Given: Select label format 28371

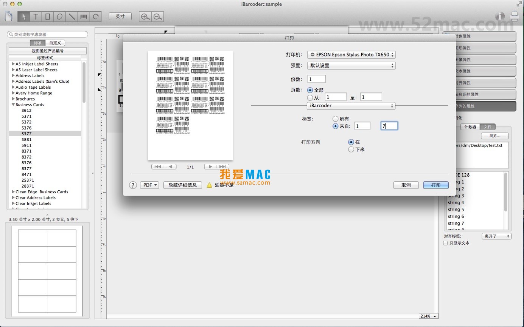Looking at the screenshot, I should (x=28, y=186).
